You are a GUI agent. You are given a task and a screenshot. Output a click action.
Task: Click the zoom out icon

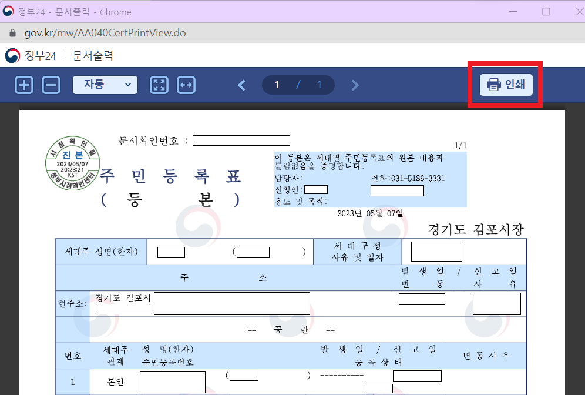pos(51,85)
